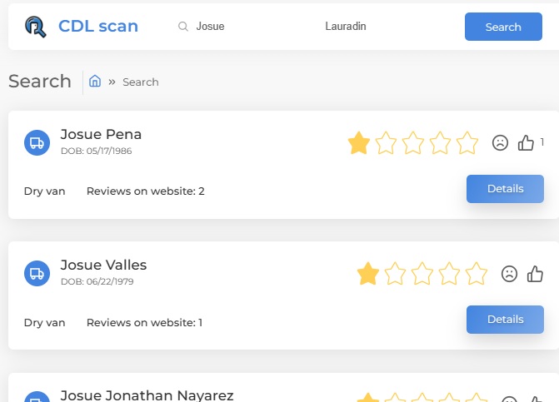Open Details for Josue Pena

click(x=505, y=189)
